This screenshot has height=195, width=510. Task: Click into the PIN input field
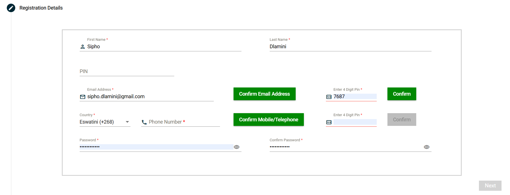click(127, 71)
